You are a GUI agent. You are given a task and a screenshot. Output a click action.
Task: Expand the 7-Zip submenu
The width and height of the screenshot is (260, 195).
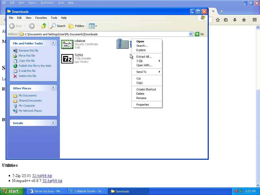tap(147, 61)
